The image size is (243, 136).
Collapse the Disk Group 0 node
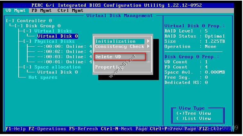click(x=19, y=26)
